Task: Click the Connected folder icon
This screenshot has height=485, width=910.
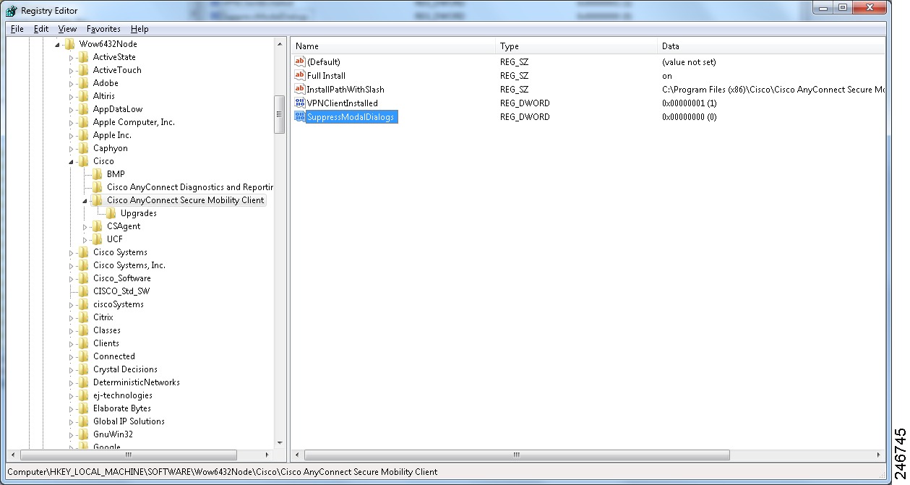Action: [x=84, y=356]
